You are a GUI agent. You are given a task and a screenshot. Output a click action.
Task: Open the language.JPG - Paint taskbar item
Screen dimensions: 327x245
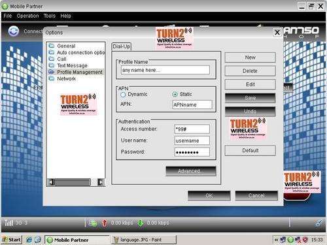click(x=144, y=240)
